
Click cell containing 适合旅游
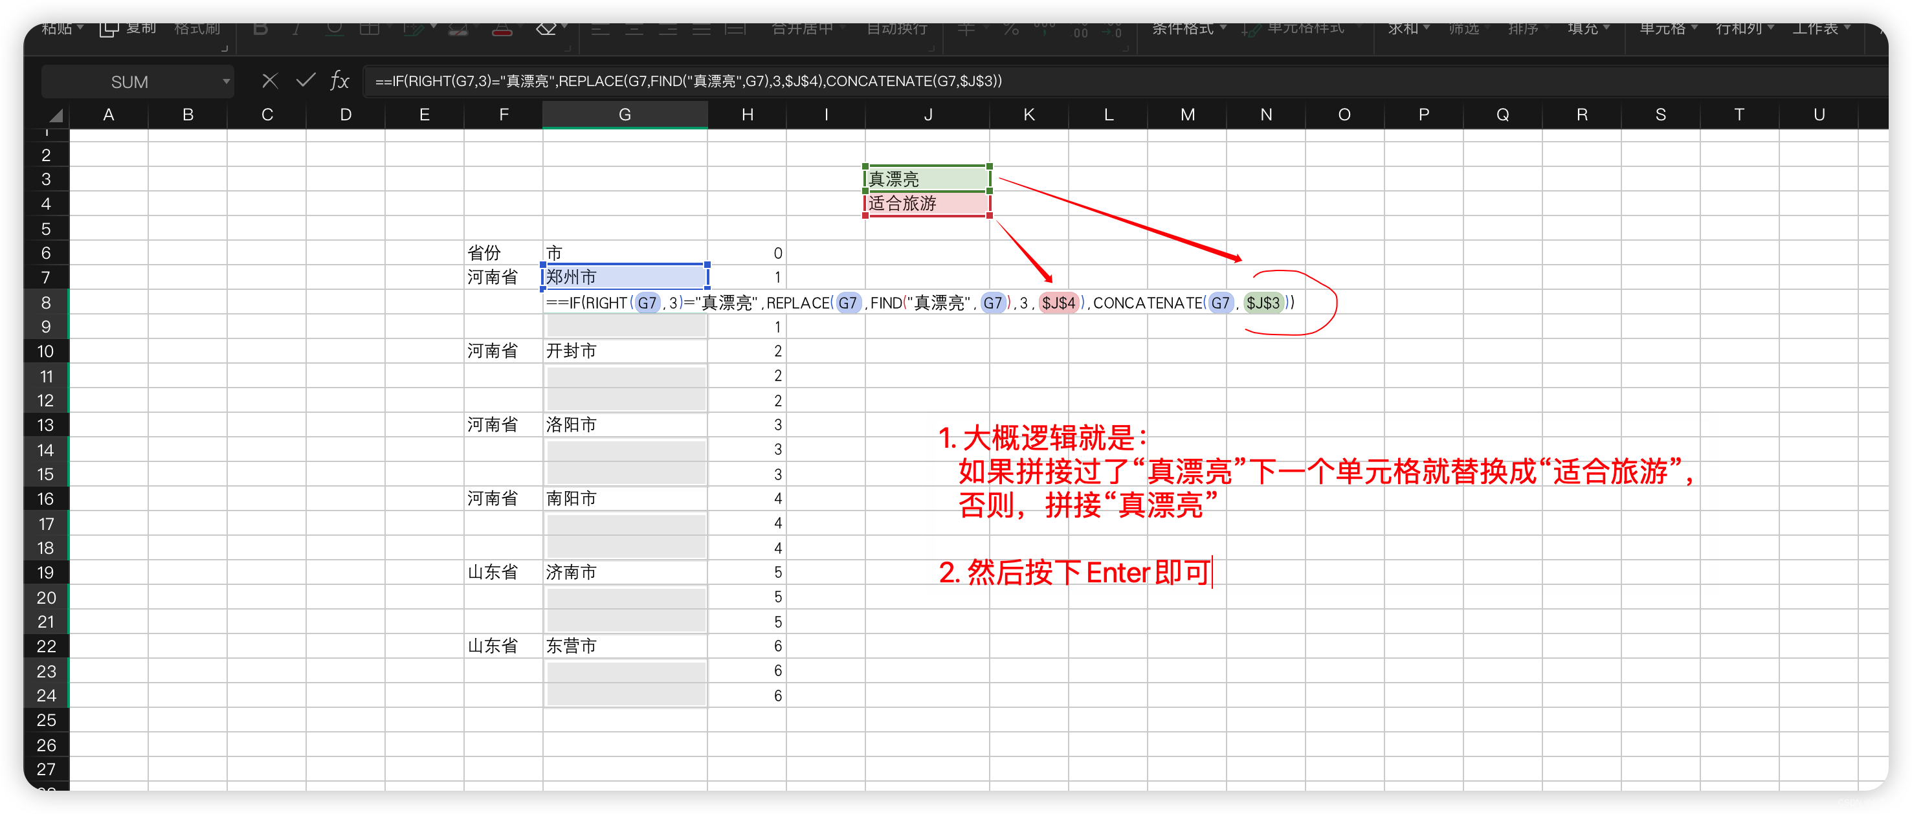click(927, 203)
